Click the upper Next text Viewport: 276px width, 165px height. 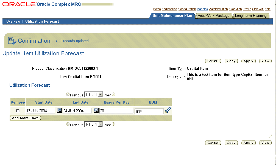coord(108,95)
